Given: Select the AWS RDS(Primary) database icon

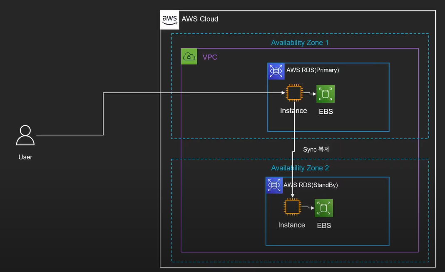Looking at the screenshot, I should point(276,71).
